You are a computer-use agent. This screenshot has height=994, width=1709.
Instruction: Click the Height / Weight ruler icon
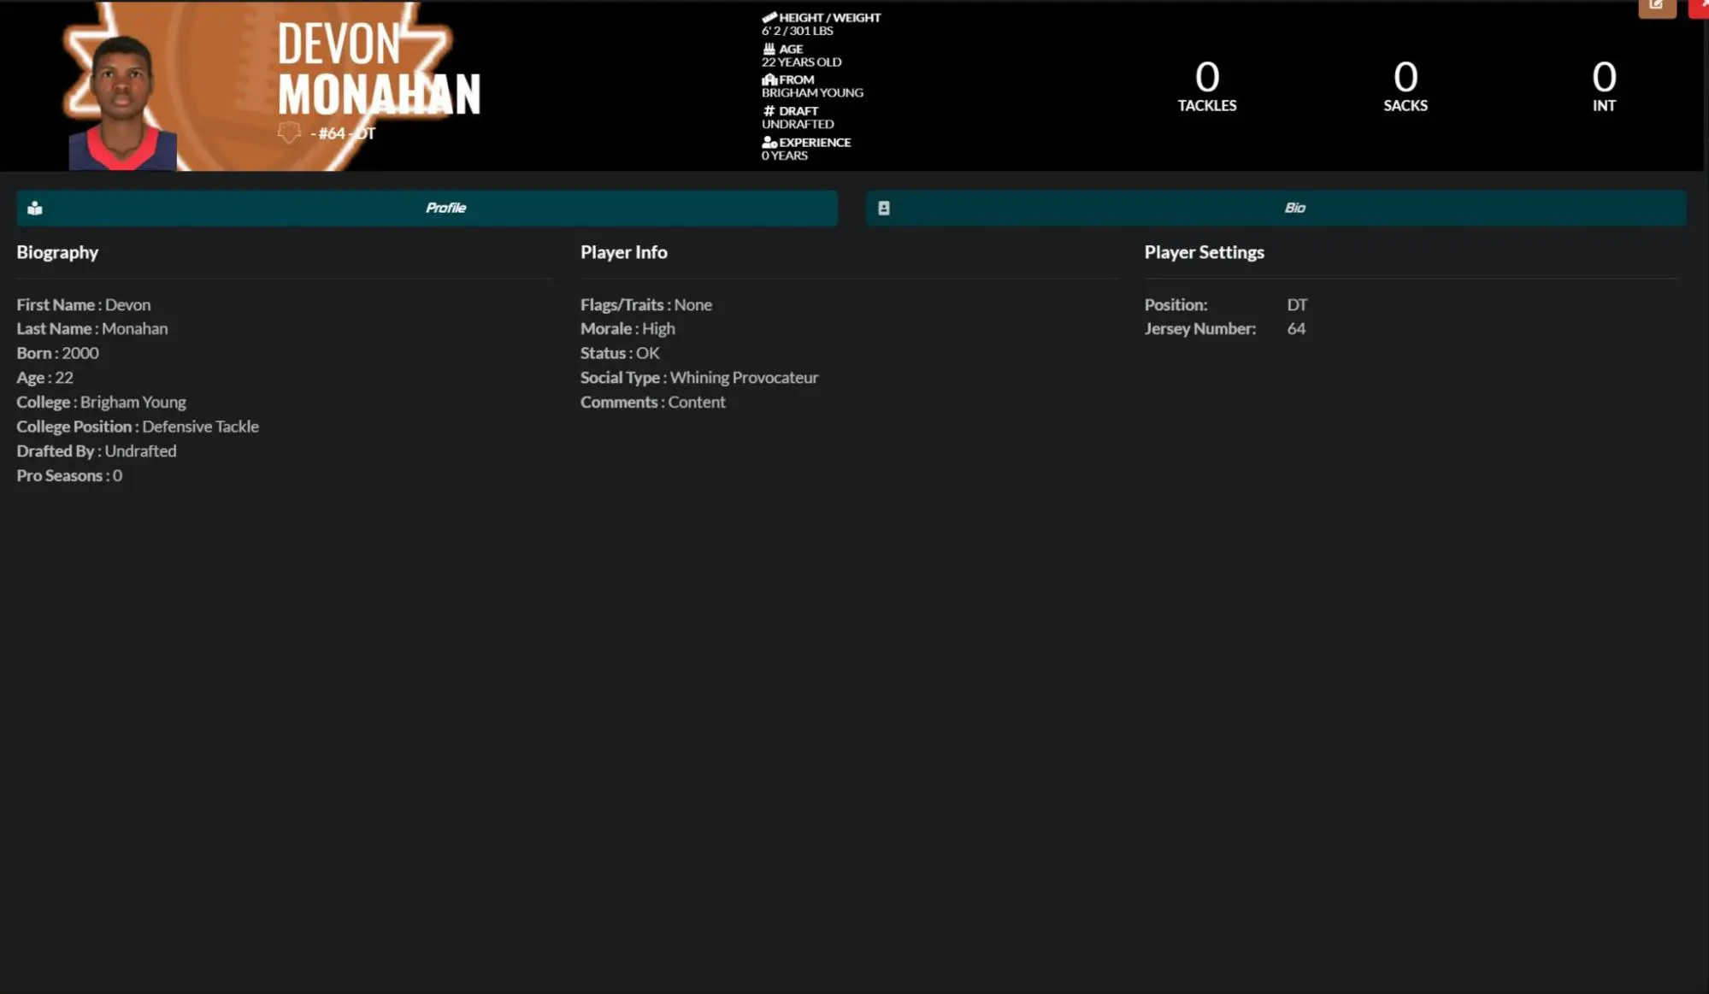click(x=769, y=17)
